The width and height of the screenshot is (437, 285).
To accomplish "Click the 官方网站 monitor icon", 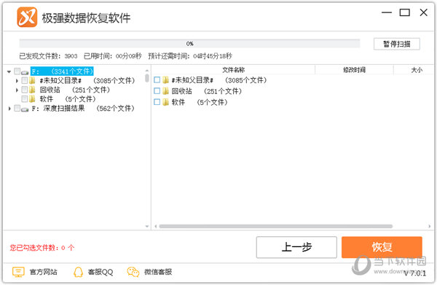I will 18,272.
